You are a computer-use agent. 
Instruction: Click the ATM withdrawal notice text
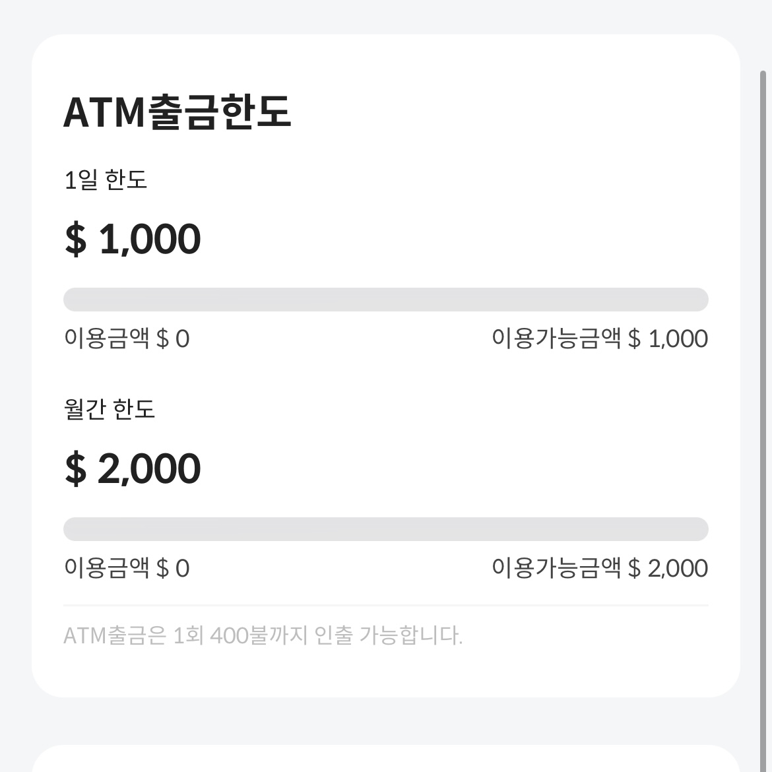tap(264, 635)
